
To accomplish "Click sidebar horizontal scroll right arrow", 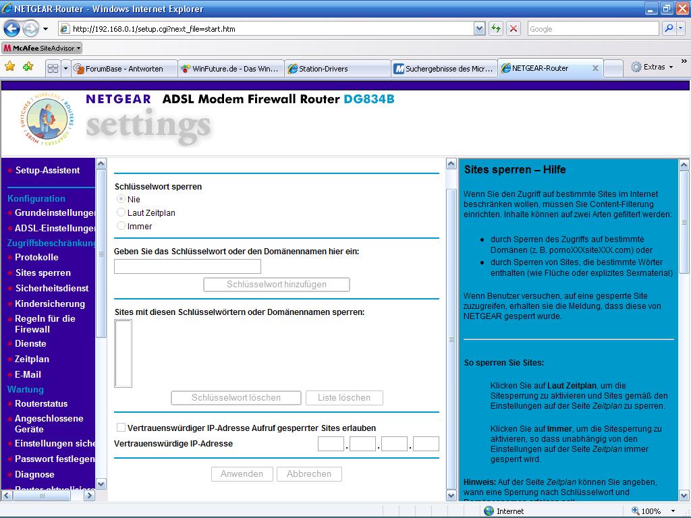I will coord(90,496).
